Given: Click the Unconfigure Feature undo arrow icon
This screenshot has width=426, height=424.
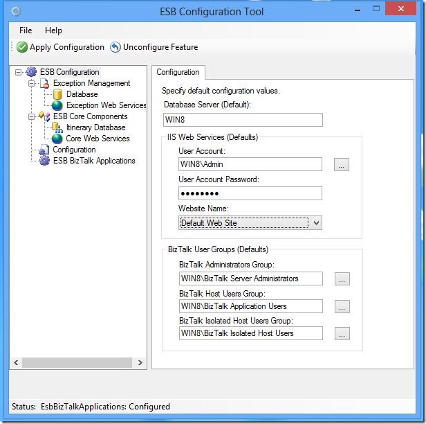Looking at the screenshot, I should click(115, 47).
